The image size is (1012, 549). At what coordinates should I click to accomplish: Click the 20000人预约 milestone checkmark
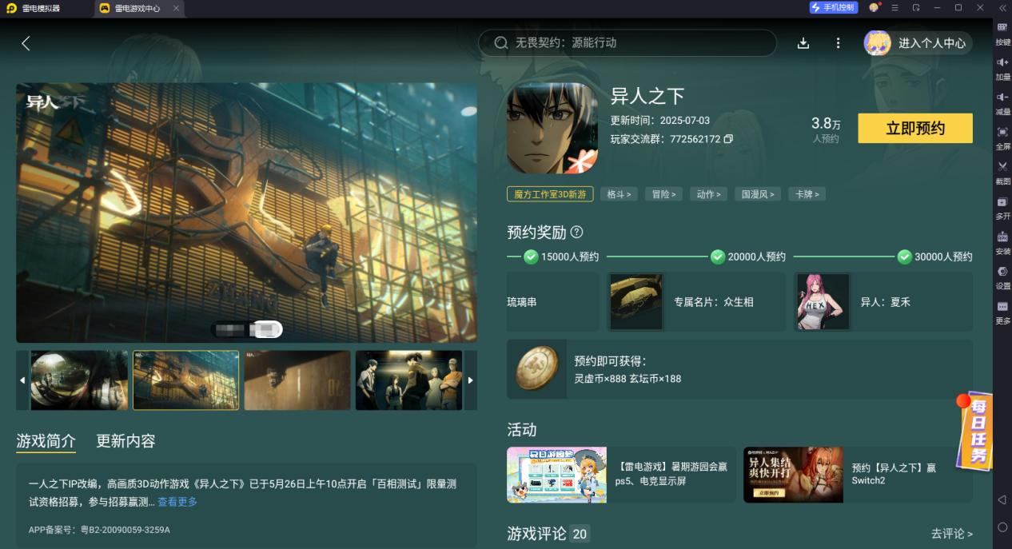(x=718, y=257)
